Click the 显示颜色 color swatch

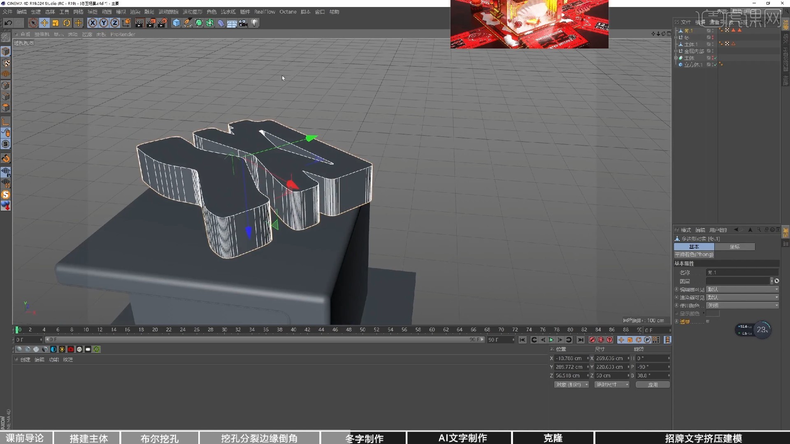pyautogui.click(x=713, y=314)
